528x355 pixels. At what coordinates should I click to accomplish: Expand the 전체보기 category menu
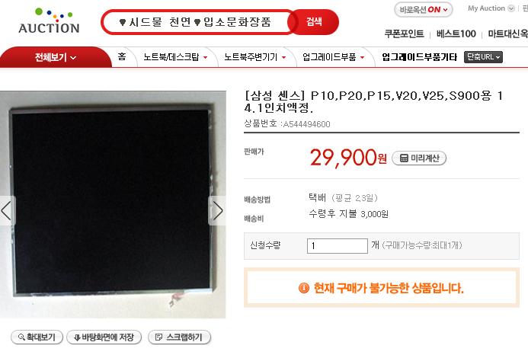(x=56, y=57)
